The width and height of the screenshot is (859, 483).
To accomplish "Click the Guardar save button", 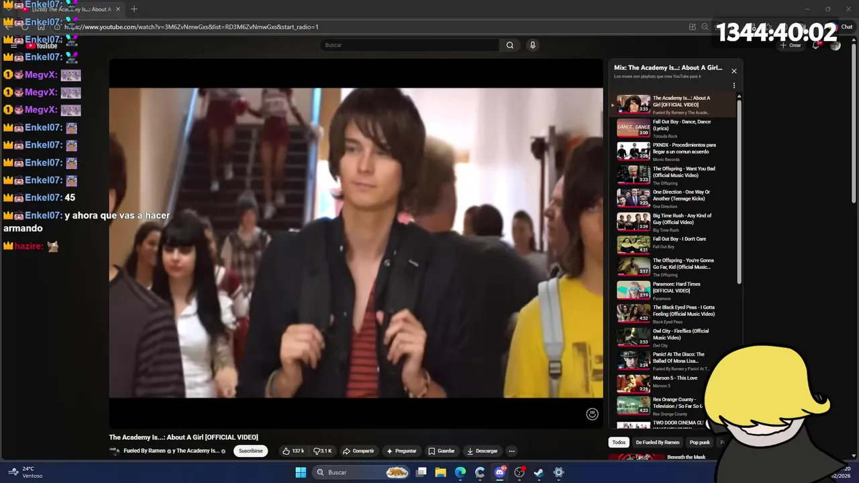I will coord(442,451).
